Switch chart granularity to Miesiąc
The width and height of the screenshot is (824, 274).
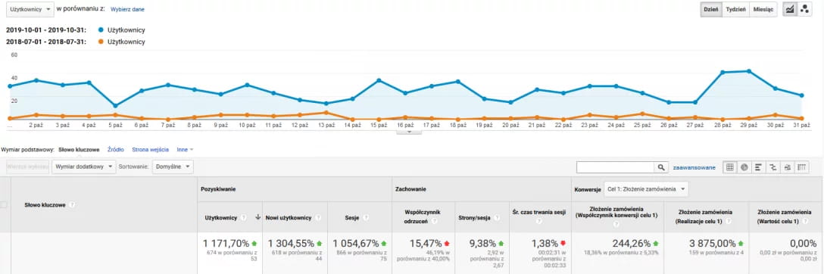763,9
